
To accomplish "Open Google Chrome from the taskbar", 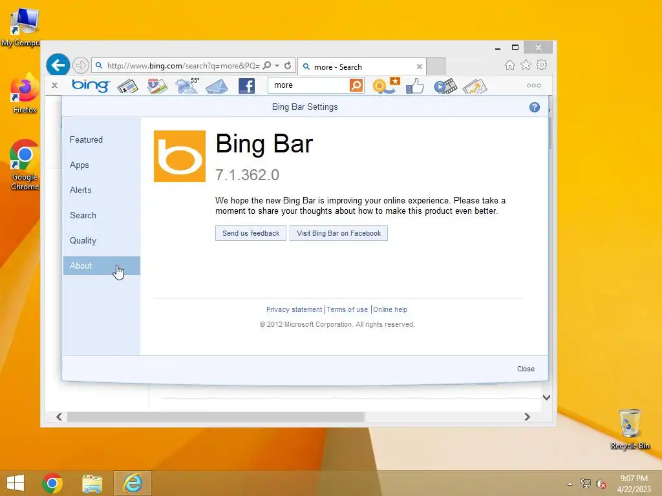I will tap(52, 483).
